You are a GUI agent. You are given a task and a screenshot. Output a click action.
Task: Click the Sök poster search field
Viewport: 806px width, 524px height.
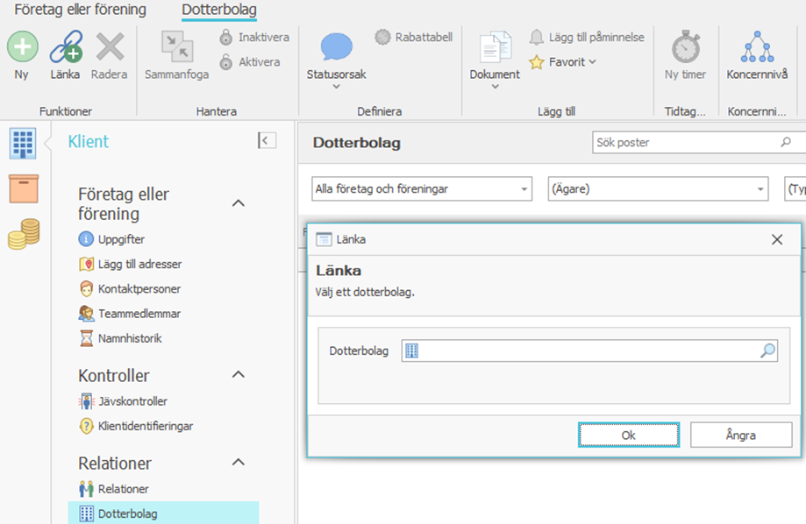point(684,142)
